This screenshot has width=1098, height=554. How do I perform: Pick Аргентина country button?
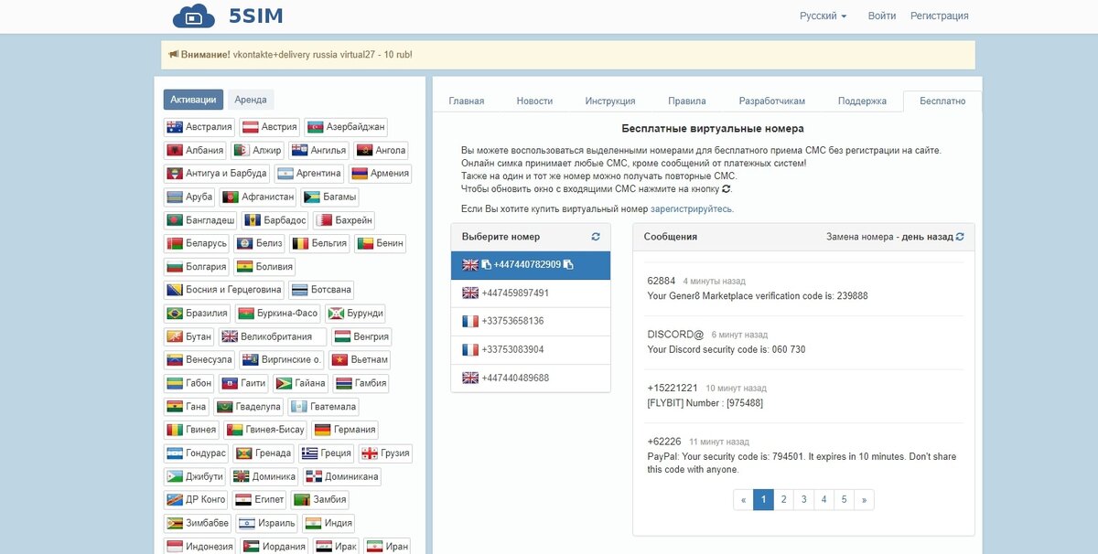[x=309, y=174]
